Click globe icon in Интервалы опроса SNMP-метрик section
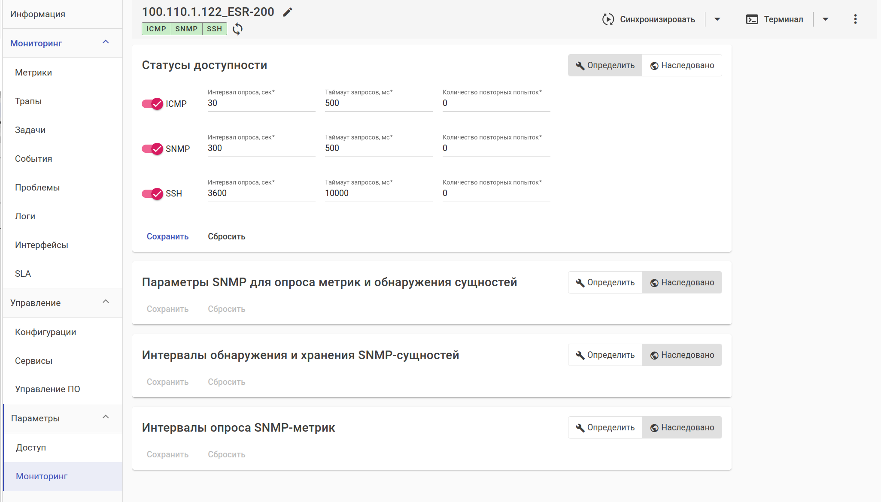Viewport: 881px width, 502px height. (654, 428)
